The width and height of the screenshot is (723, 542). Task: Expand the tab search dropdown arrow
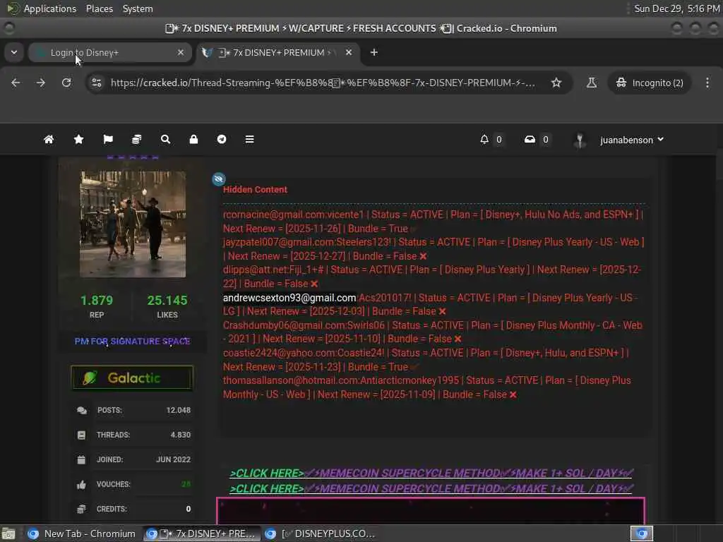tap(14, 52)
